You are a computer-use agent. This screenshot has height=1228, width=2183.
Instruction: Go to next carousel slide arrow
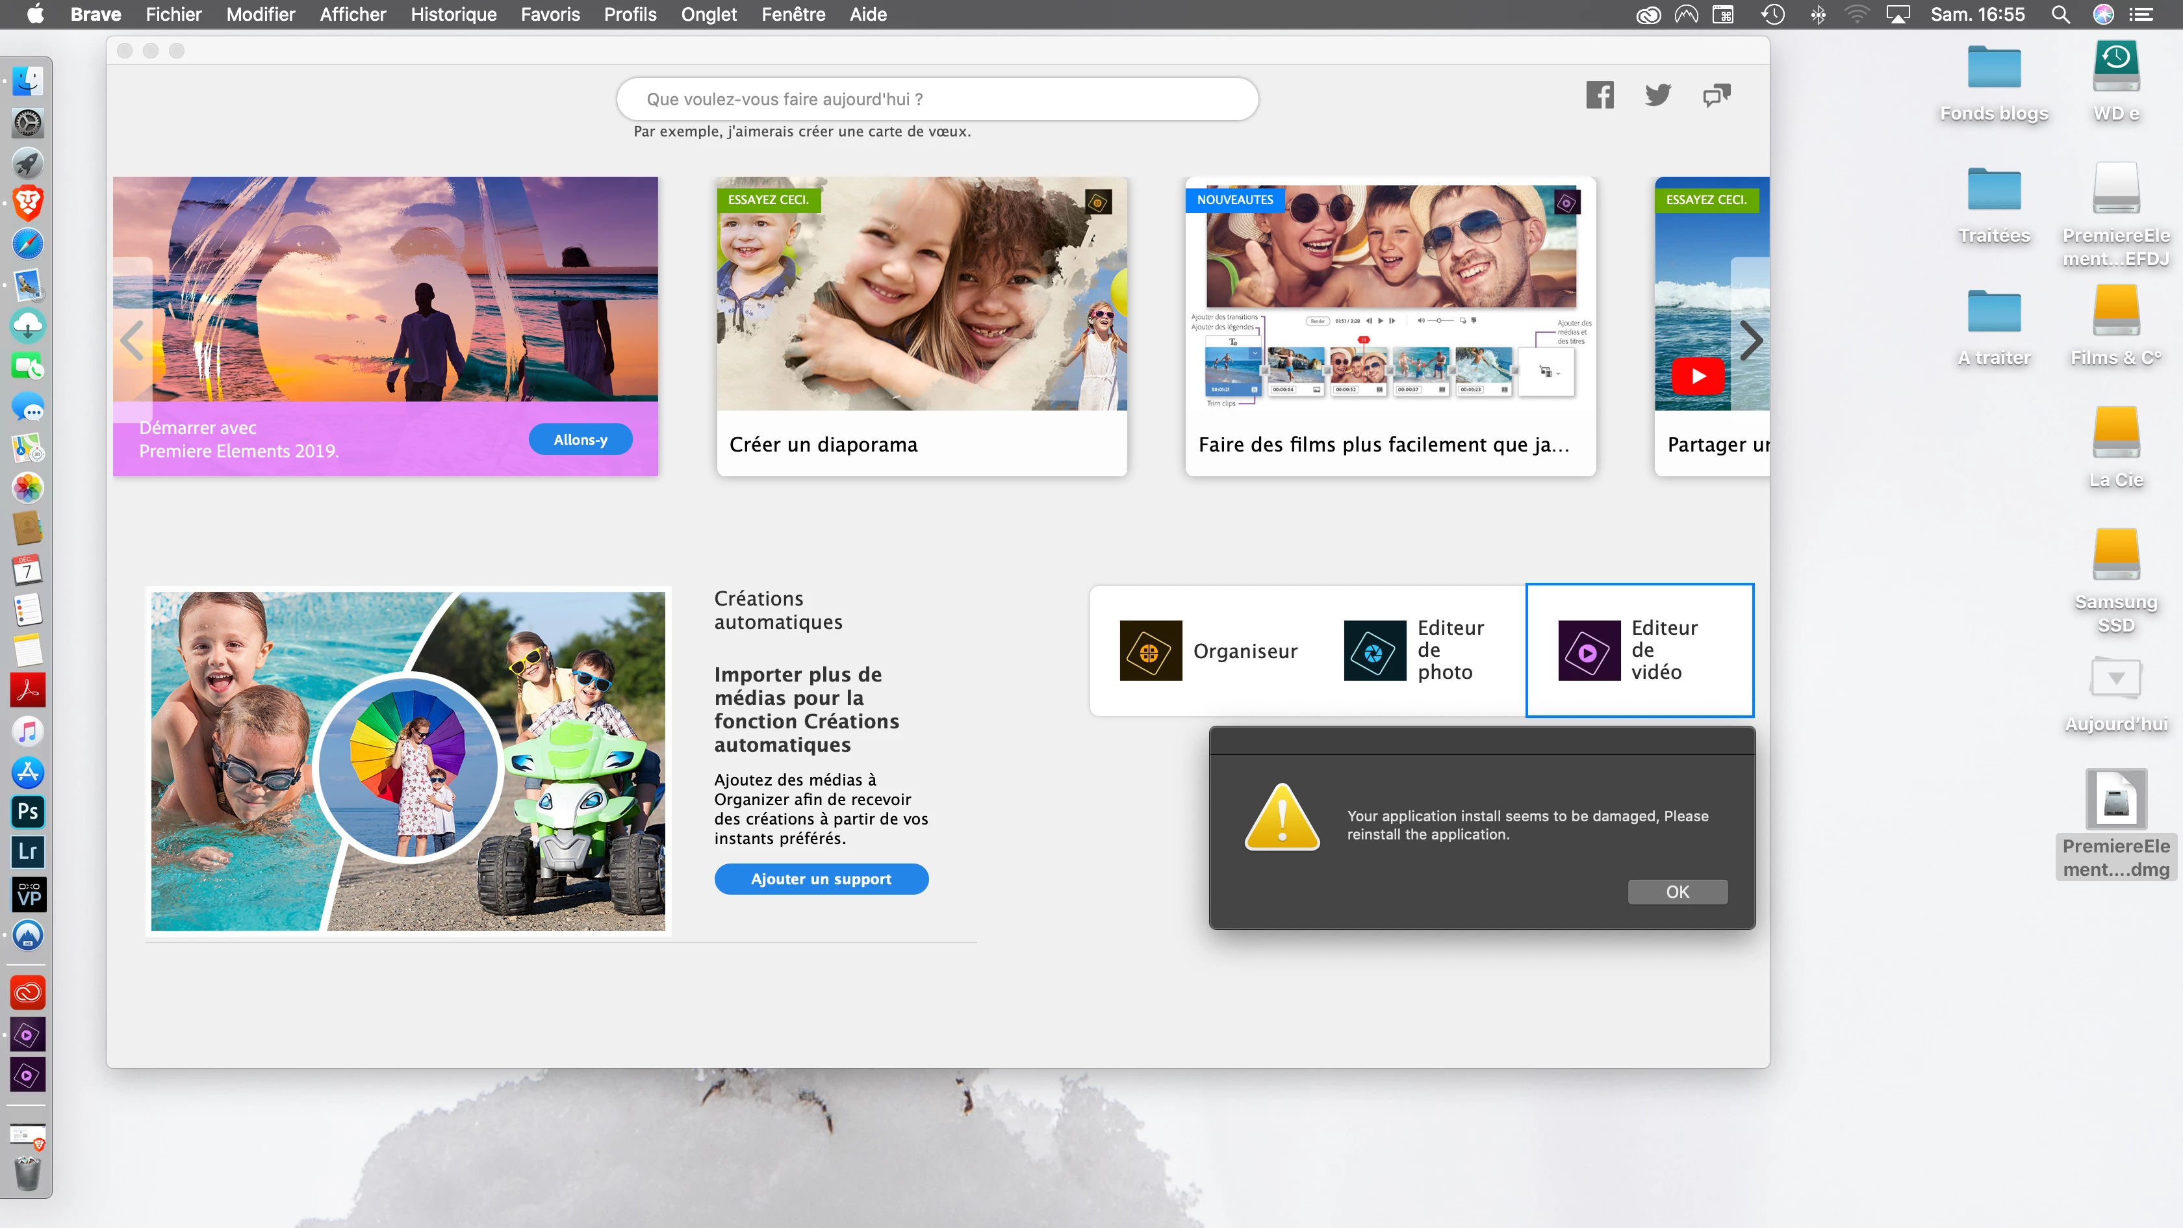[1751, 340]
